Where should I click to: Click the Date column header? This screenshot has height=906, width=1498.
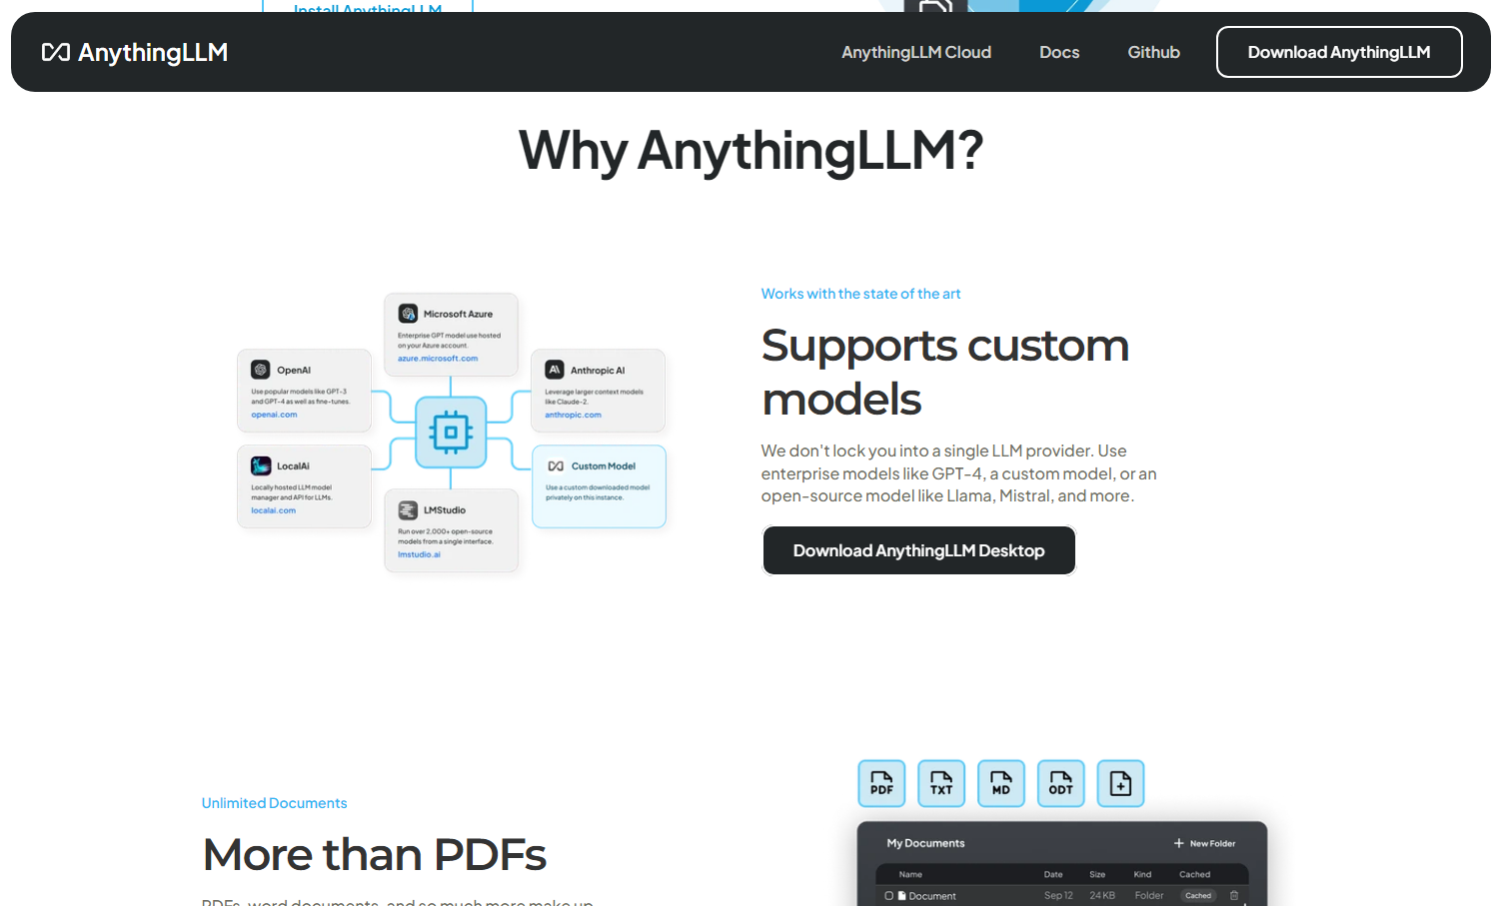tap(1053, 874)
